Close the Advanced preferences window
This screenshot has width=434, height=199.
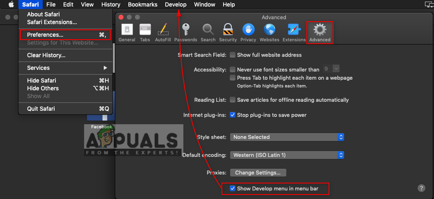(121, 17)
